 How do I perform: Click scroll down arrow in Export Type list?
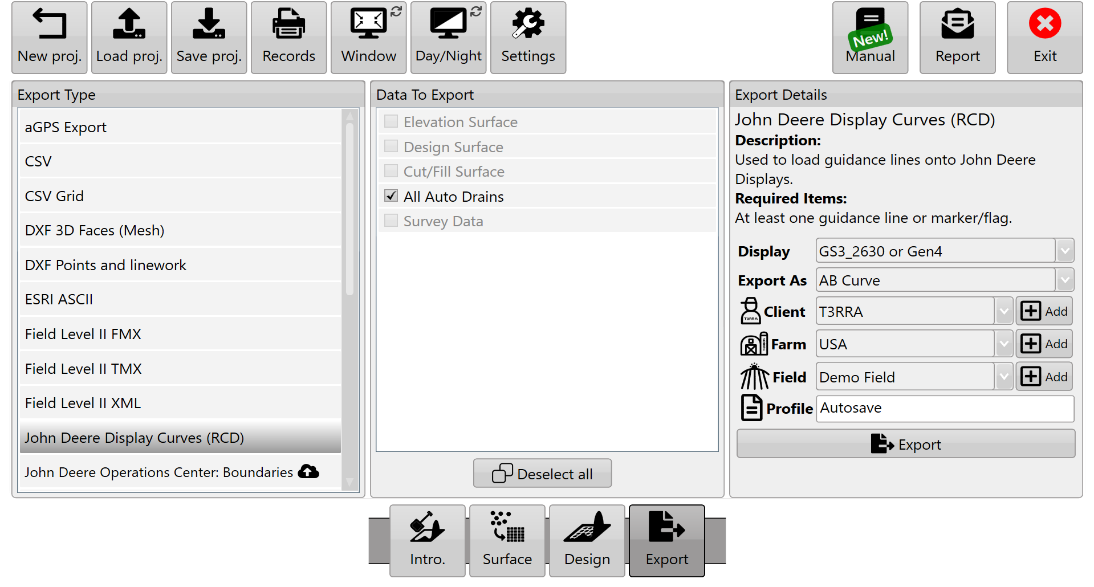point(350,483)
